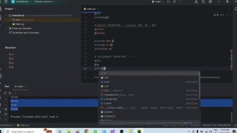The height and width of the screenshot is (133, 237).
Task: Show hidden system tray icons
Action: pyautogui.click(x=189, y=132)
